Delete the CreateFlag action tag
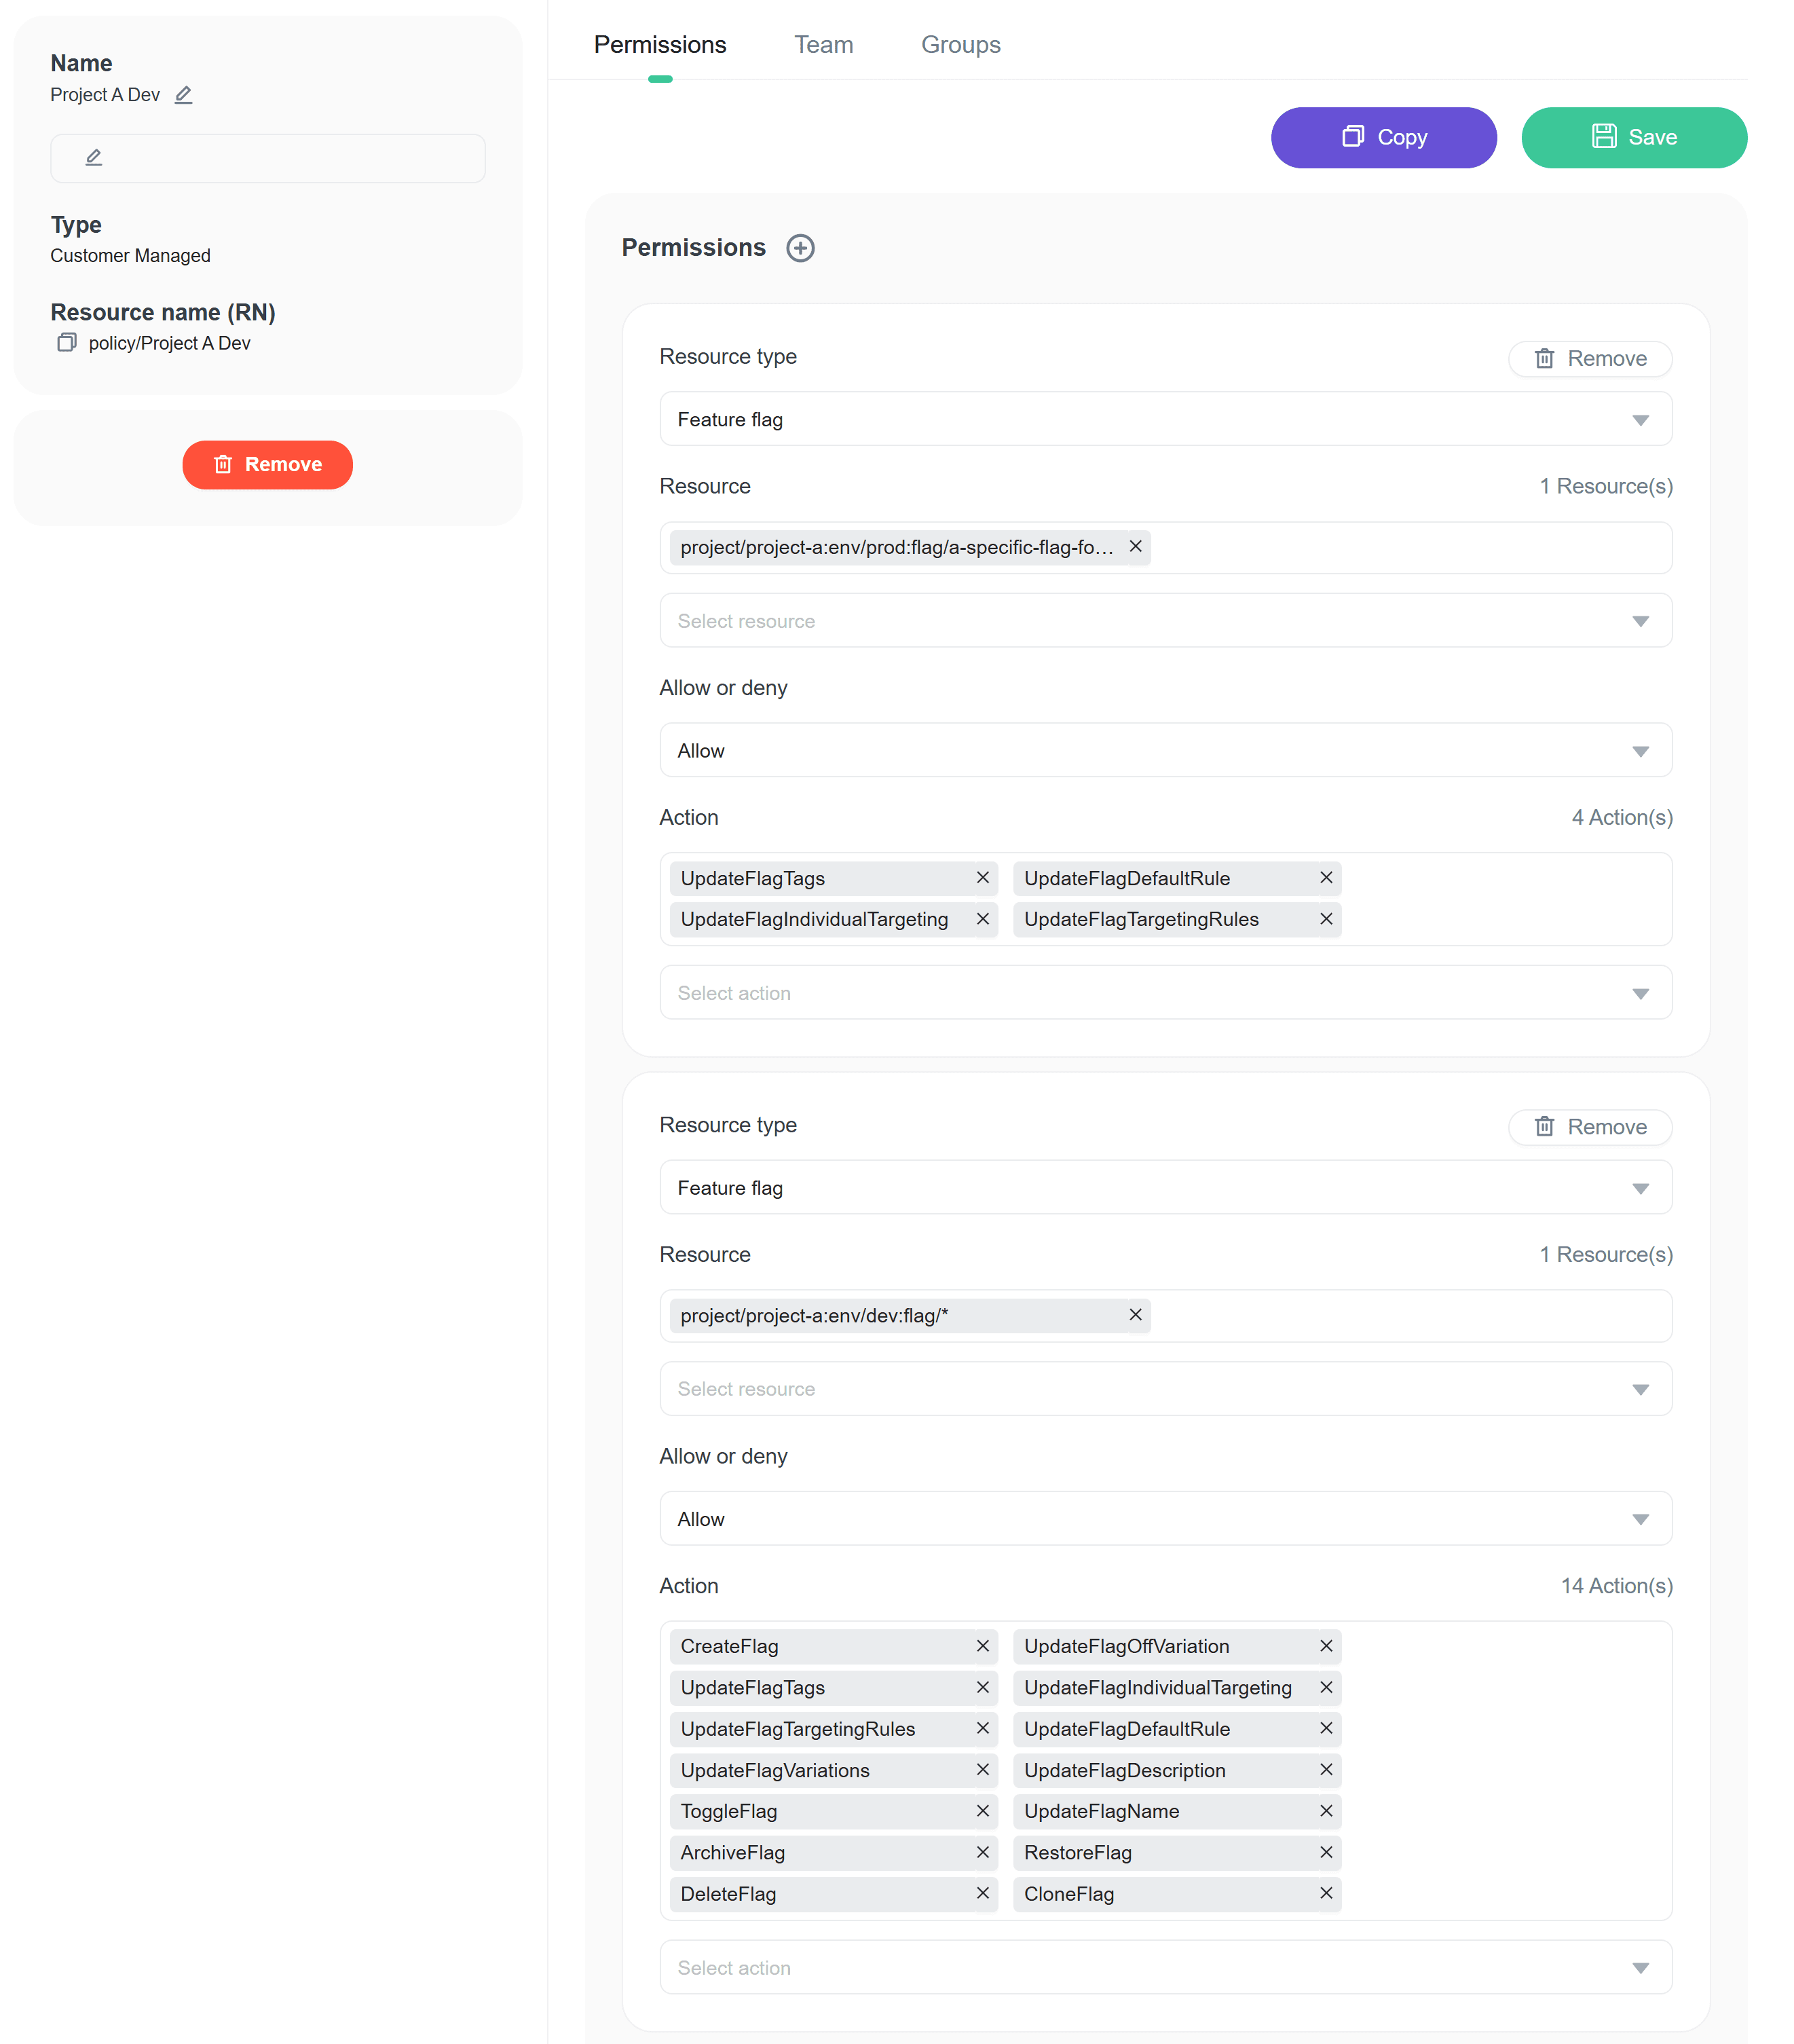 click(983, 1646)
